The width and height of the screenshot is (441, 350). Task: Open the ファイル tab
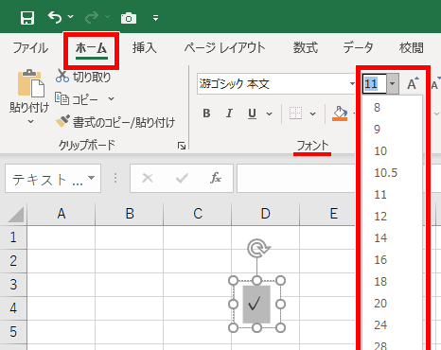(x=30, y=48)
